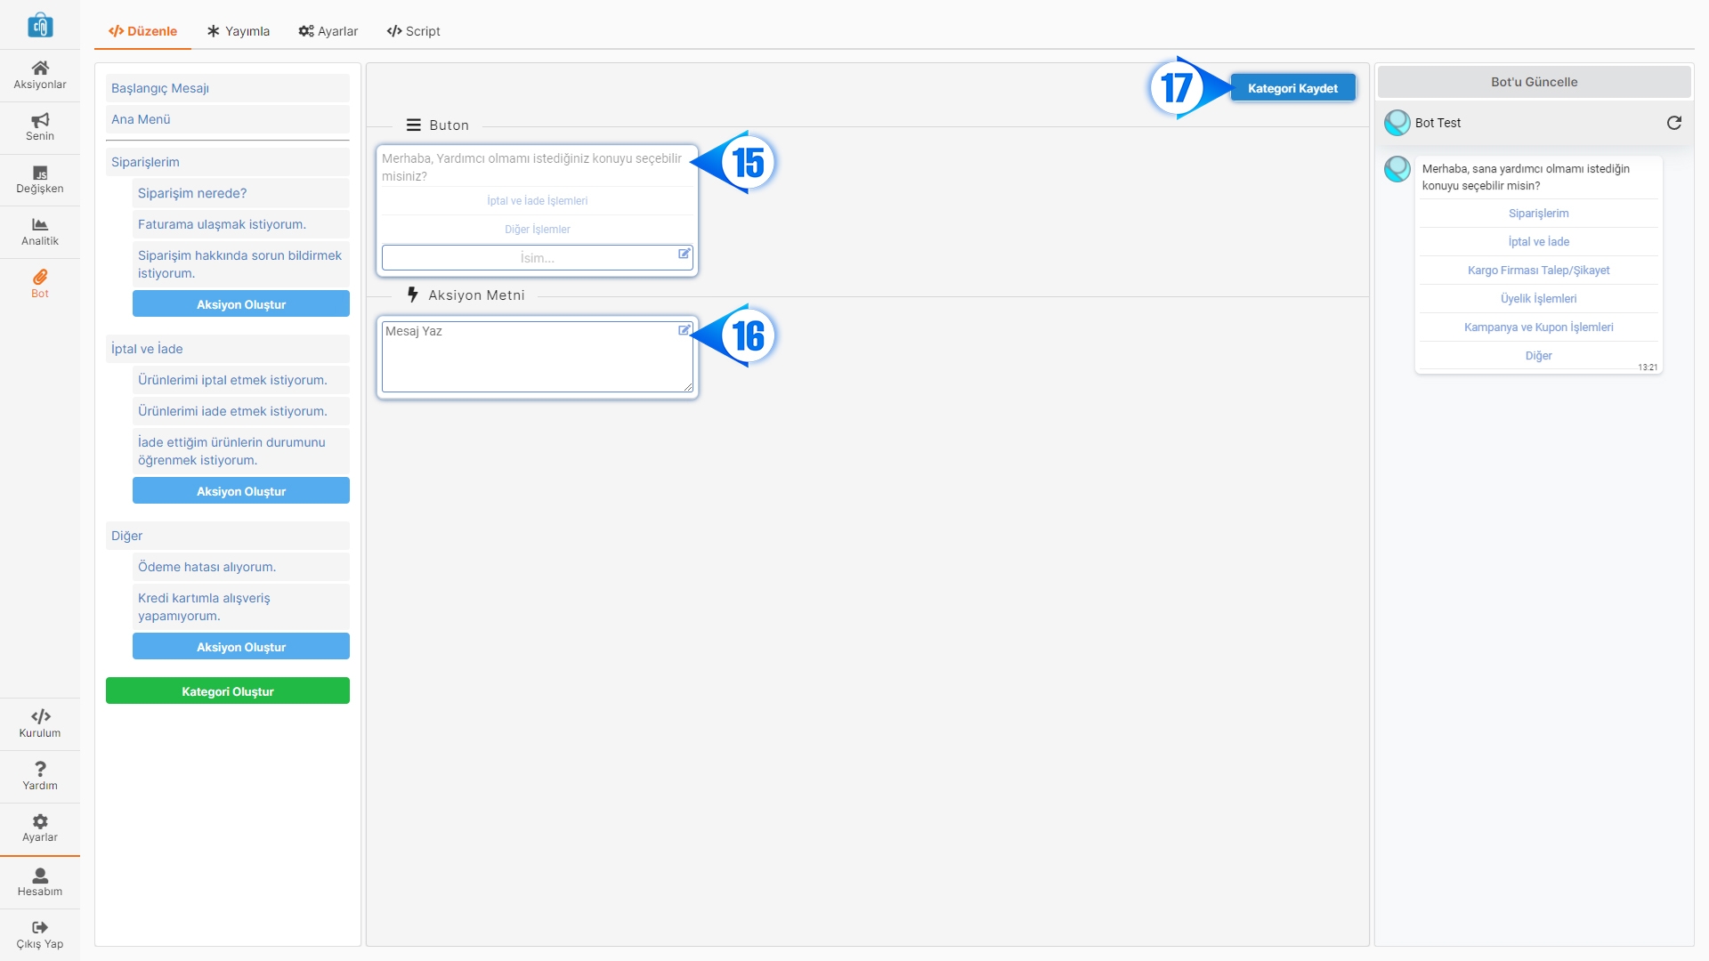1709x961 pixels.
Task: Click Aksiyon Oluştur under Siparişlerim
Action: (x=240, y=304)
